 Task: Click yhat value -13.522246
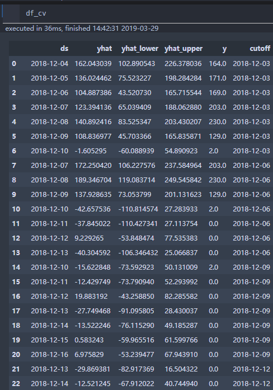[x=92, y=326]
